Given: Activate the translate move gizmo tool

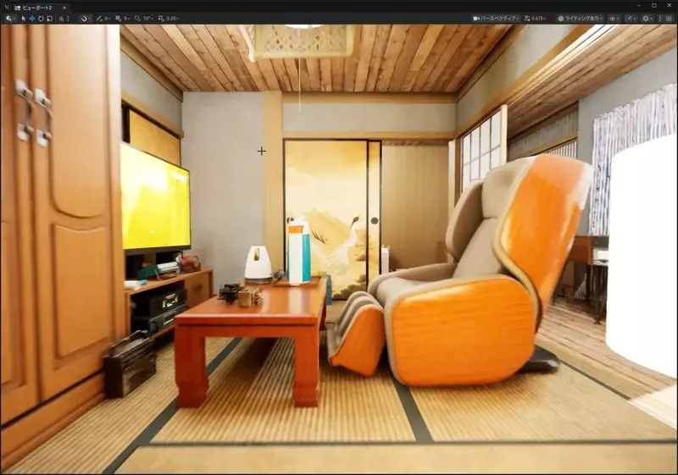Looking at the screenshot, I should [32, 19].
